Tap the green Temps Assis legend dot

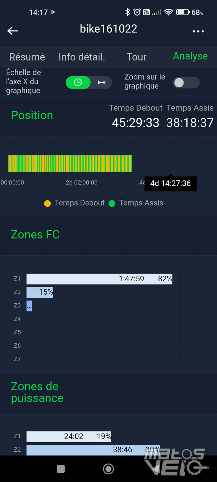(x=112, y=203)
